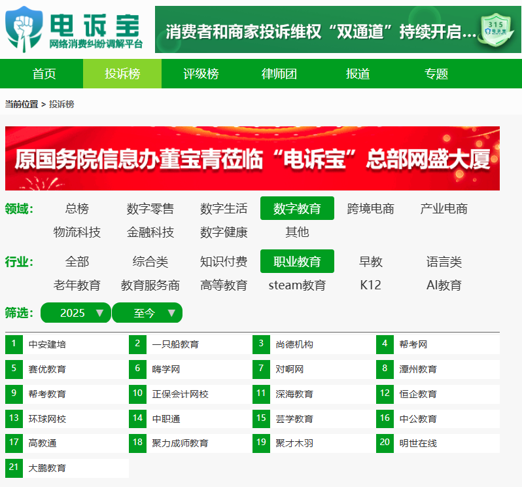The height and width of the screenshot is (487, 522).
Task: Select the 金融科技 field filter
Action: click(x=150, y=232)
